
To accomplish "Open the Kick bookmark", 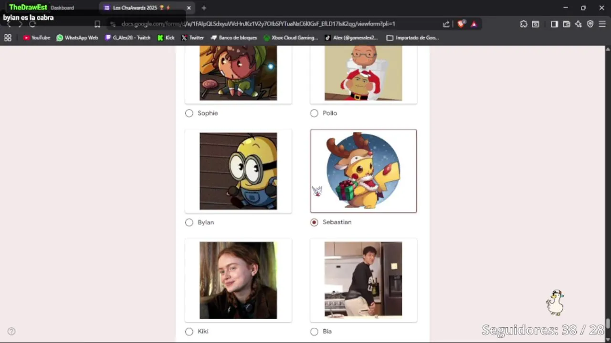I will point(166,38).
